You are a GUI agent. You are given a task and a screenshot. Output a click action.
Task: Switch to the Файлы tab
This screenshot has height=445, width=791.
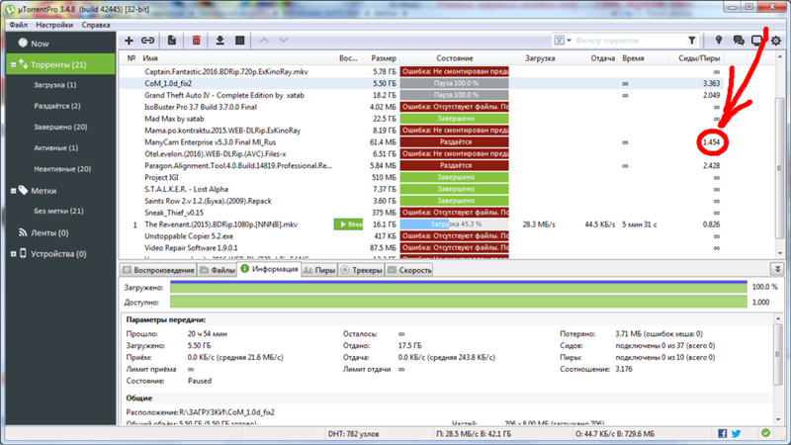pyautogui.click(x=218, y=270)
